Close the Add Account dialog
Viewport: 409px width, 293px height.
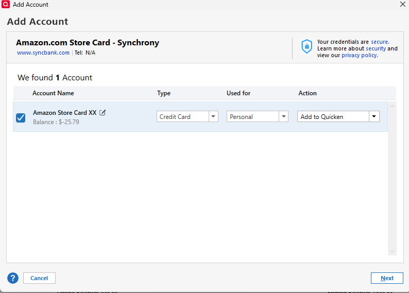coord(403,4)
